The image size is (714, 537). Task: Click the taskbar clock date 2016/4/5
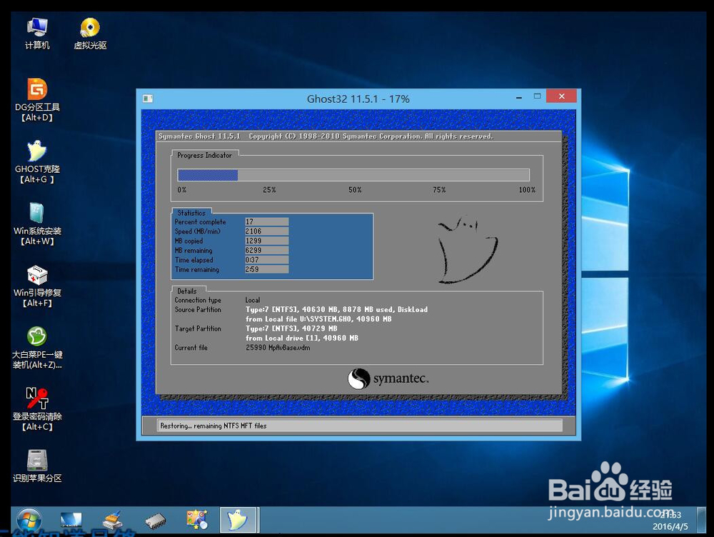click(x=670, y=527)
